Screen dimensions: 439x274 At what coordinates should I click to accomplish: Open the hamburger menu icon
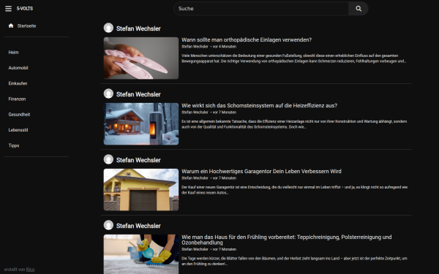(8, 9)
